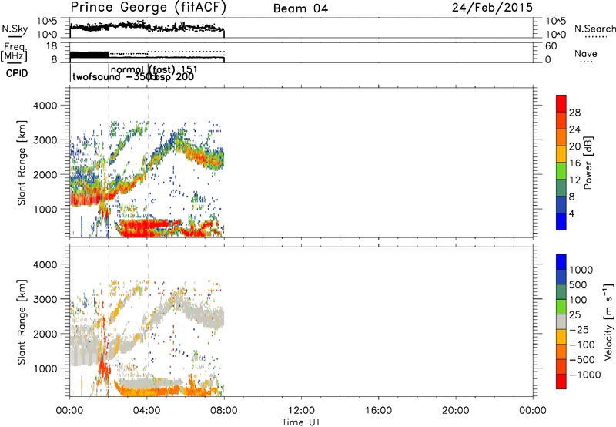Click the 'Time UT' axis label
The image size is (616, 427).
(x=301, y=422)
